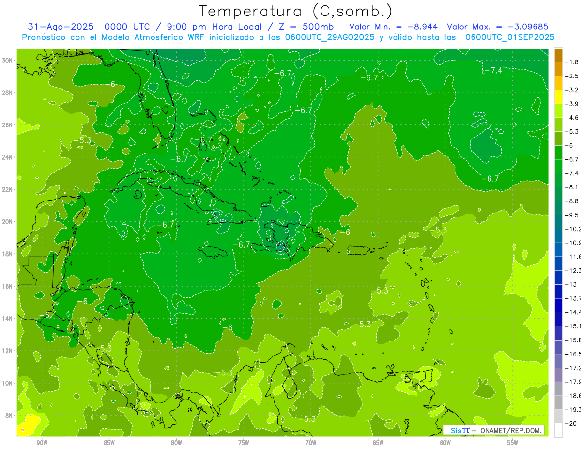This screenshot has height=449, width=581.
Task: Click colorbar label "-20"
Action: (x=571, y=424)
